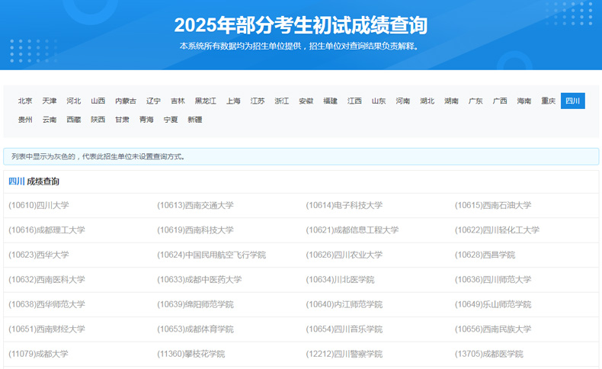Select (10649)乐山师范学院
Screen dimensions: 602x369
493,304
